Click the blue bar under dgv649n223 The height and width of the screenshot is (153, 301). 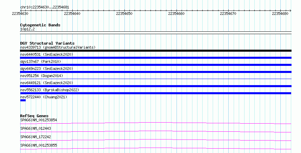click(156, 72)
